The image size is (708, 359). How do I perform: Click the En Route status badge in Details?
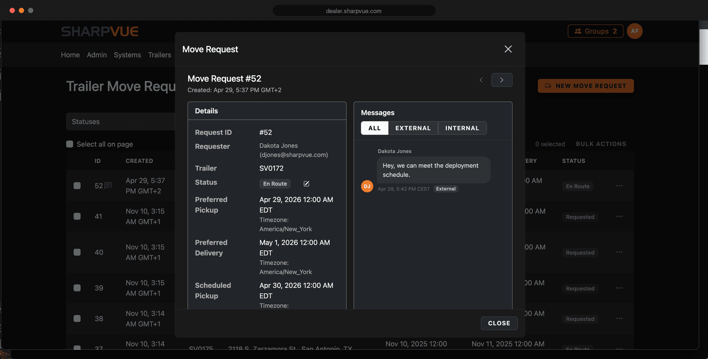pyautogui.click(x=275, y=183)
